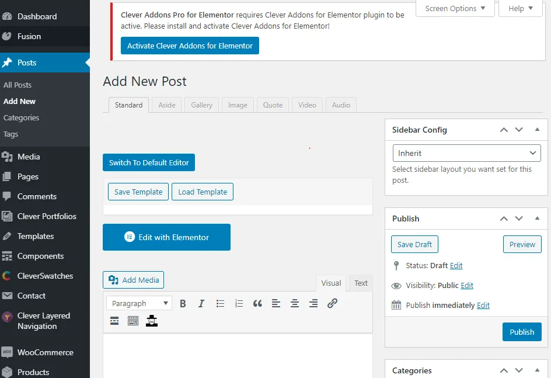Collapse the Publish panel with triangle toggle
Screen dimensions: 551x378
coord(538,219)
